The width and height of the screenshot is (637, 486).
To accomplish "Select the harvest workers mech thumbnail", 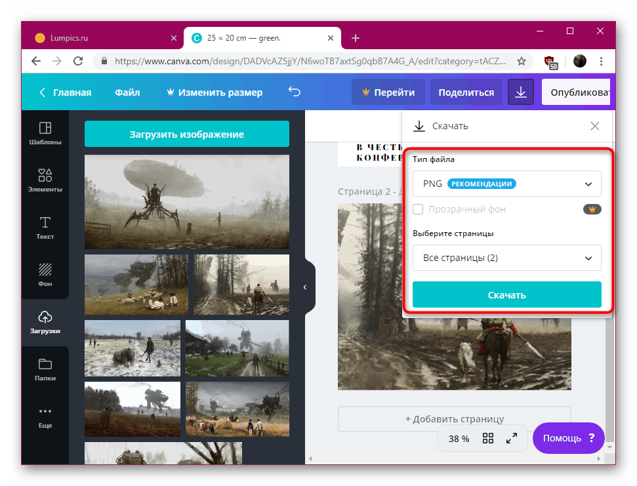I will (x=237, y=409).
